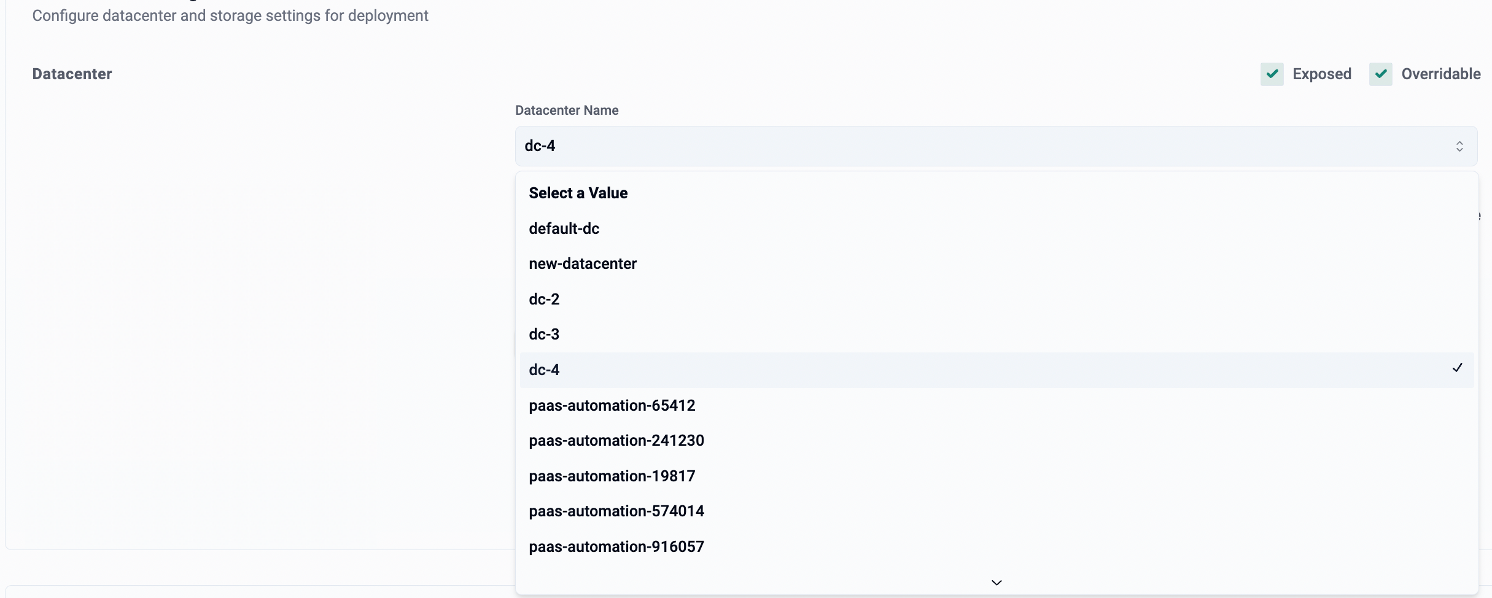Viewport: 1492px width, 598px height.
Task: Click the highlighted dc-4 option
Action: click(x=544, y=370)
